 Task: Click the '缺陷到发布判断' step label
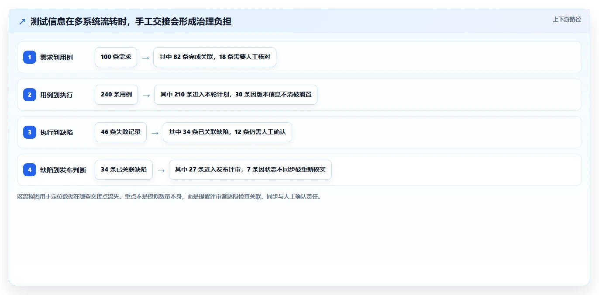point(63,170)
